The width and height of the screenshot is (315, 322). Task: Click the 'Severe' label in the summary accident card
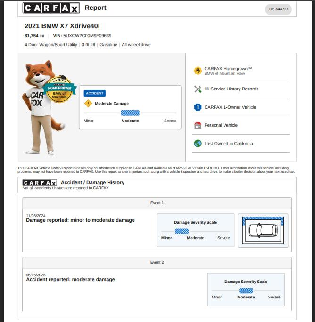pos(170,121)
